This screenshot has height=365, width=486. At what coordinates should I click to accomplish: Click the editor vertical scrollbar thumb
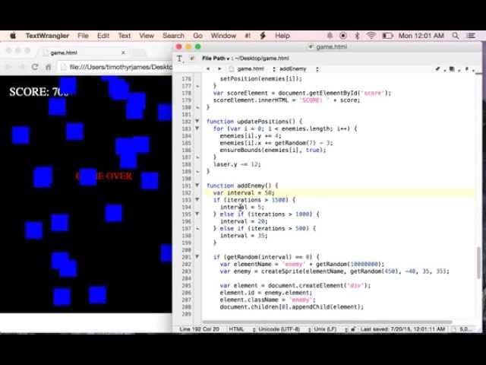click(479, 262)
